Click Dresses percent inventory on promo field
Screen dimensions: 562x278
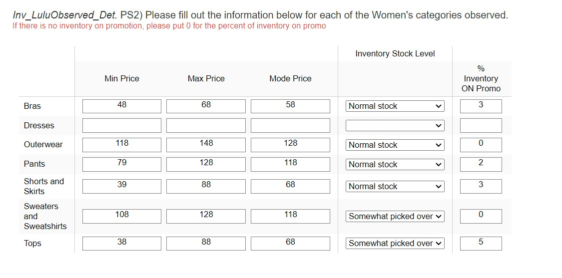[481, 126]
